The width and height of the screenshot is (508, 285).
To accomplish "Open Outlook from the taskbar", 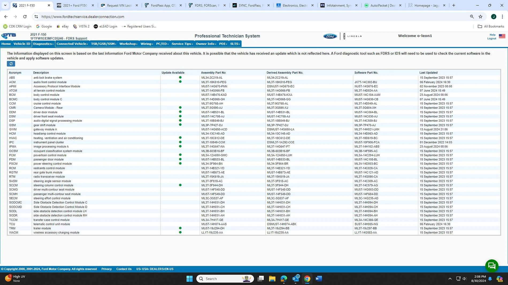I will [295, 278].
